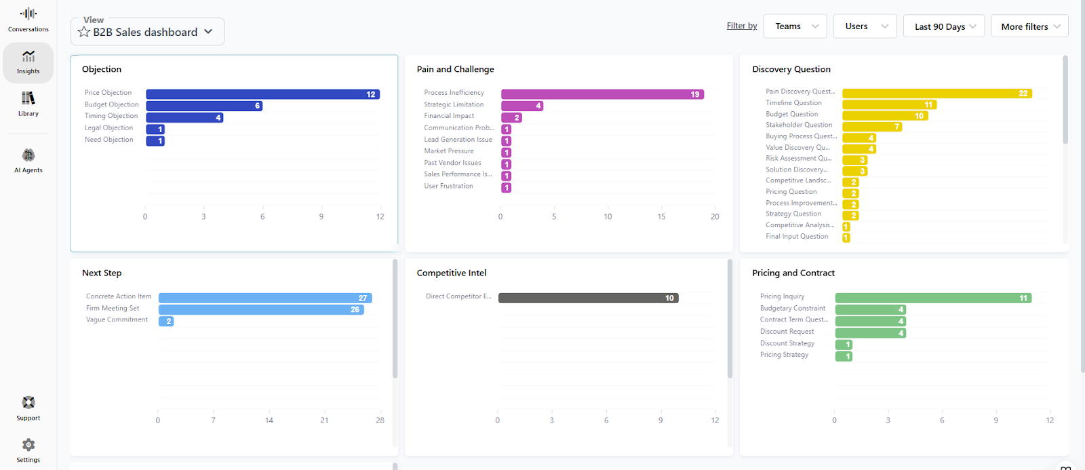Select the Pricing Inquiry green bar
The image size is (1085, 470).
[x=933, y=298]
